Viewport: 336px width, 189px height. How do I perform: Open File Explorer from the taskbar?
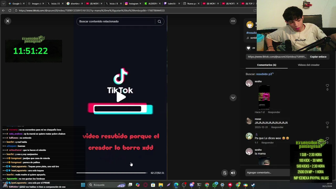point(161,185)
